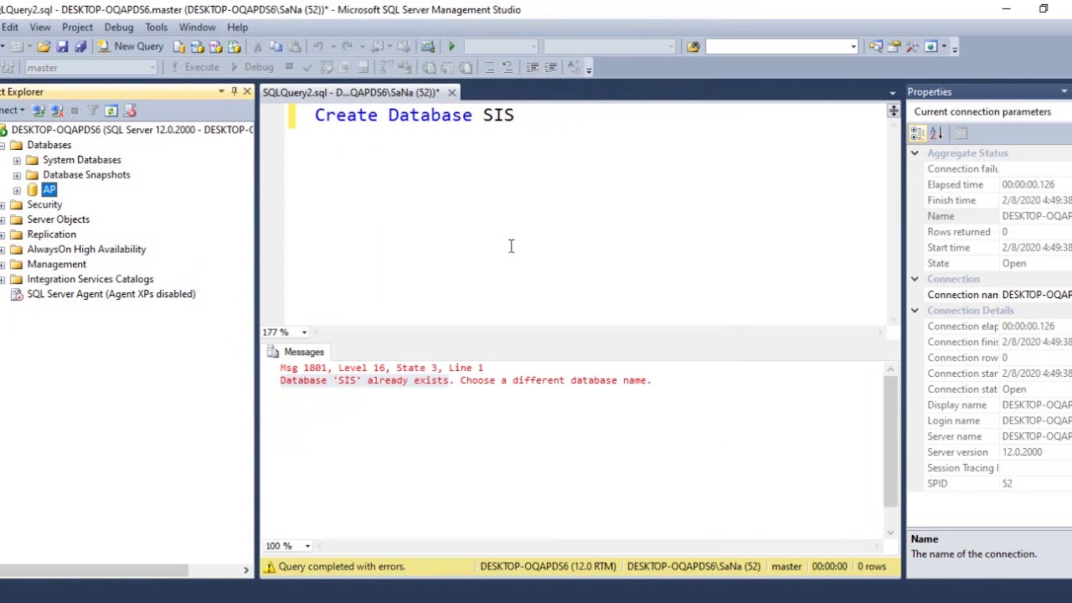Save the current query with the disk icon
This screenshot has width=1072, height=603.
[x=62, y=47]
